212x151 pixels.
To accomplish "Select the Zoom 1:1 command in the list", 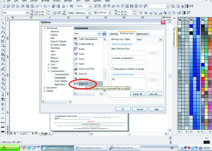I will click(x=88, y=84).
